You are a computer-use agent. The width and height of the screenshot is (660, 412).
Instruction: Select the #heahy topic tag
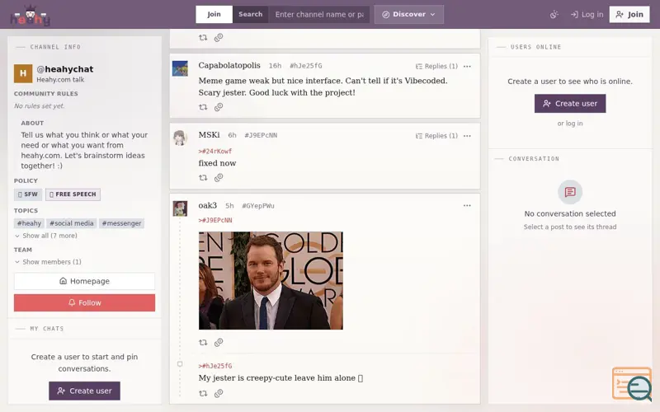29,223
